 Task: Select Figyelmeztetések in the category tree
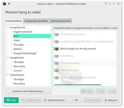pyautogui.click(x=23, y=32)
